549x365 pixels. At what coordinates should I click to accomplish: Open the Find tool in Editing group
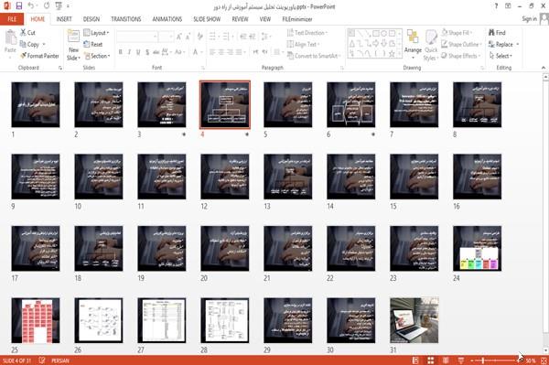pos(497,33)
